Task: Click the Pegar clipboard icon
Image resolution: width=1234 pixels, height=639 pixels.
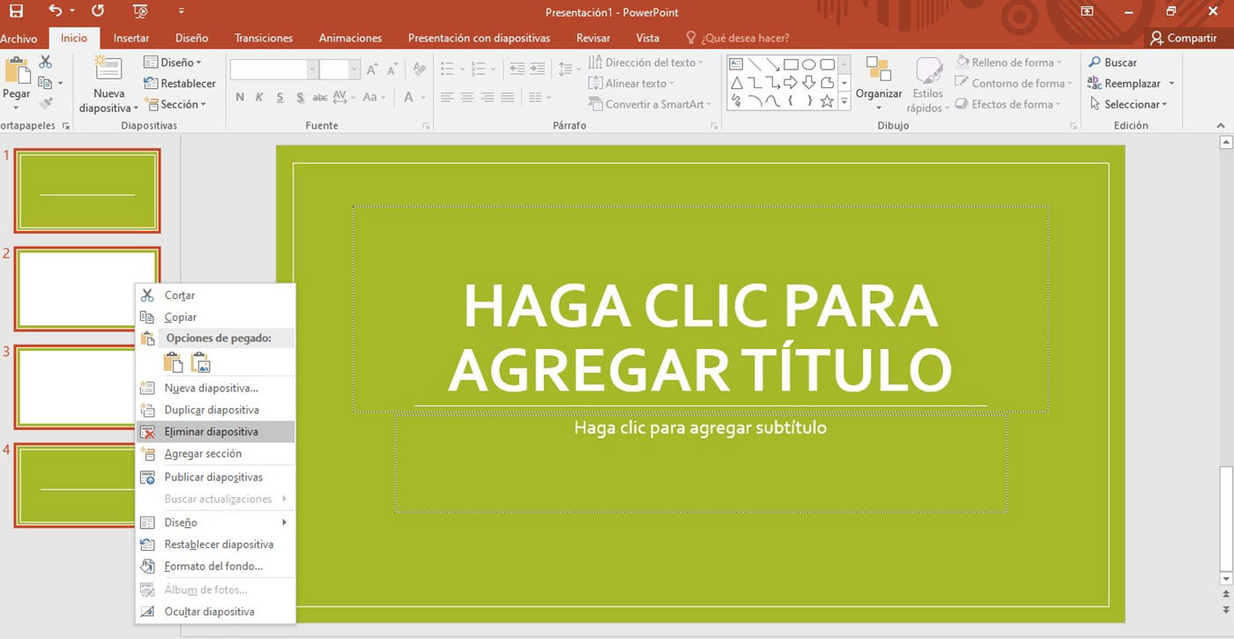Action: coord(17,71)
